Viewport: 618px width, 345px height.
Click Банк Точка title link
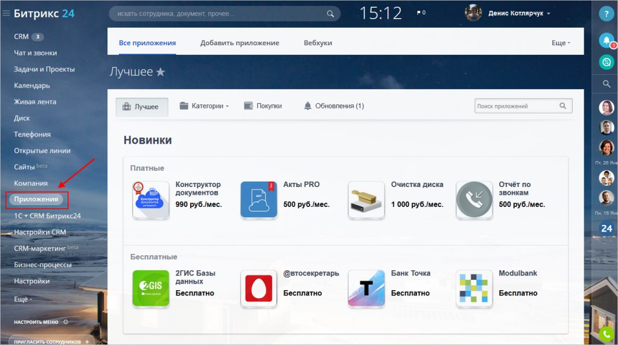point(410,273)
